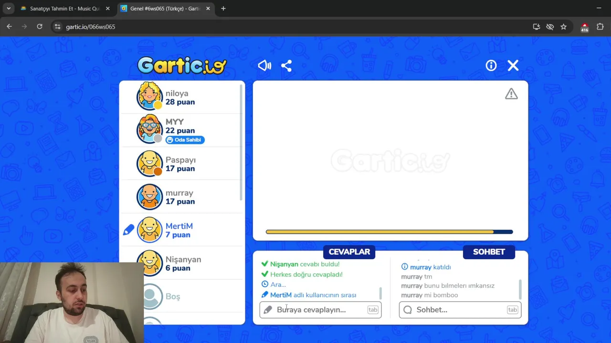The image size is (611, 343).
Task: Reload the gartic.io page
Action: [40, 27]
